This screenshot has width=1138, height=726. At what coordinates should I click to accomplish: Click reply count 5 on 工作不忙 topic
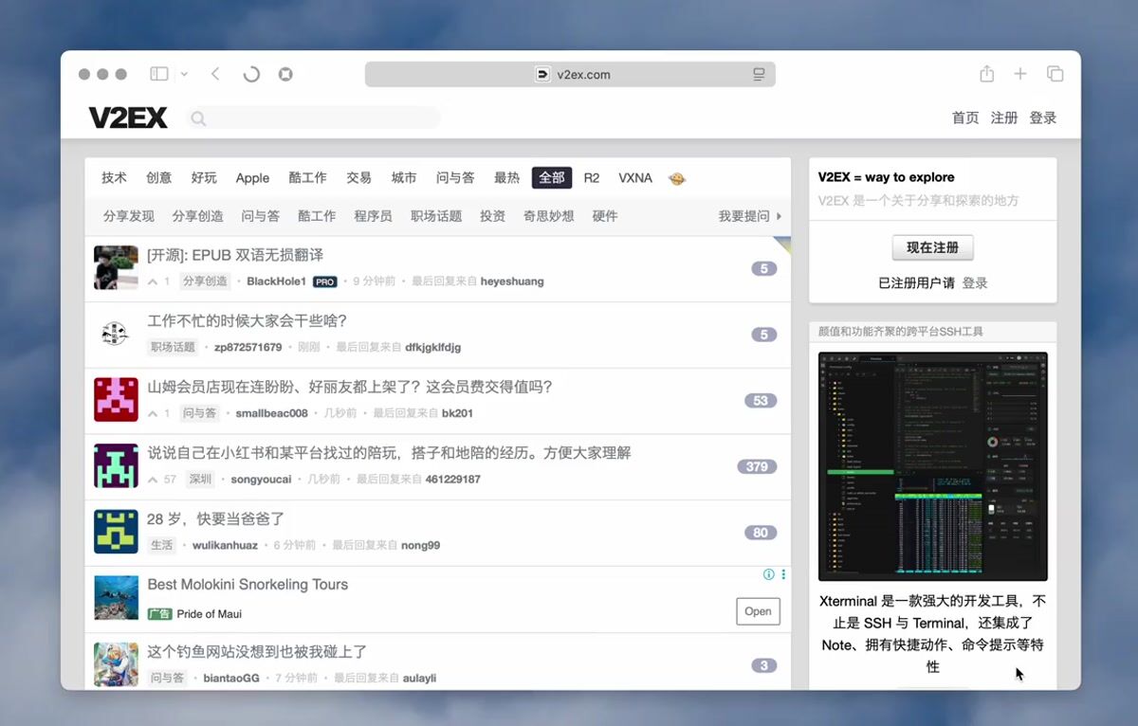tap(763, 335)
